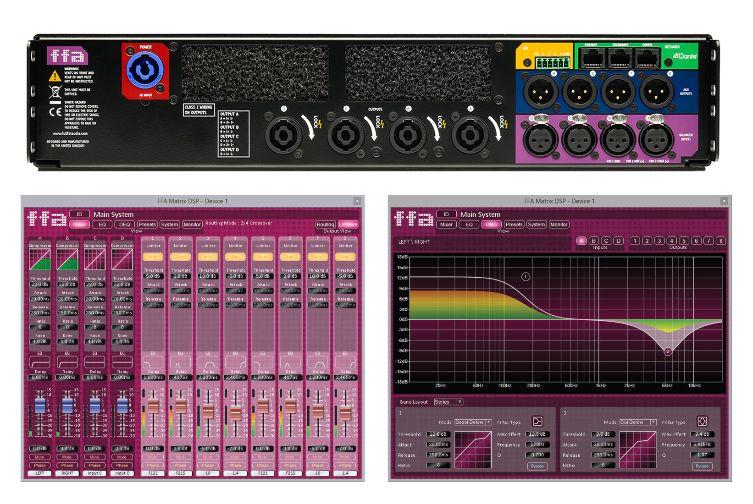Open Monitor tab in DEQ window

click(559, 225)
